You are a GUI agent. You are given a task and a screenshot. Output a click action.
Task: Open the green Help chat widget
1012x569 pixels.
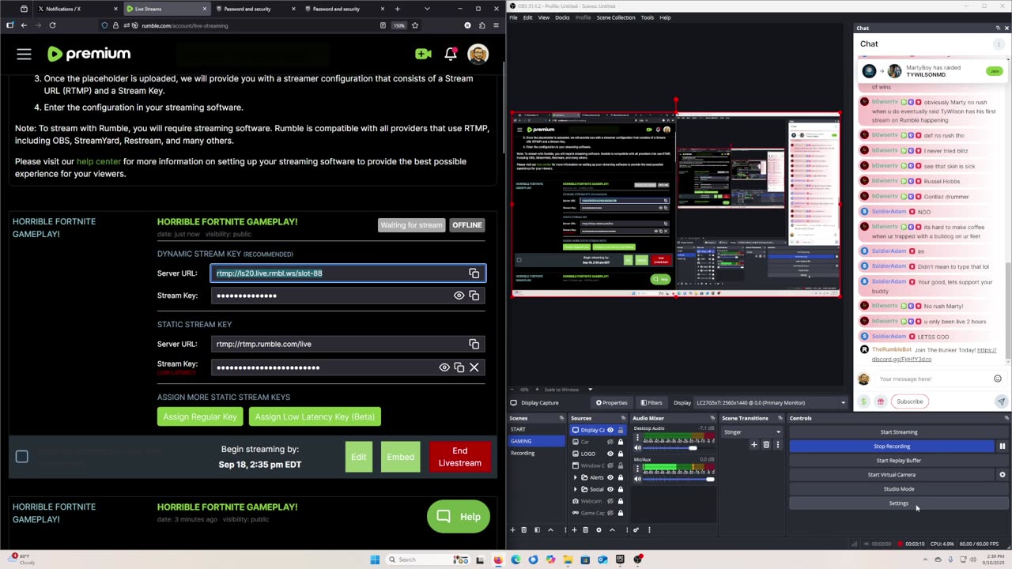click(x=459, y=517)
